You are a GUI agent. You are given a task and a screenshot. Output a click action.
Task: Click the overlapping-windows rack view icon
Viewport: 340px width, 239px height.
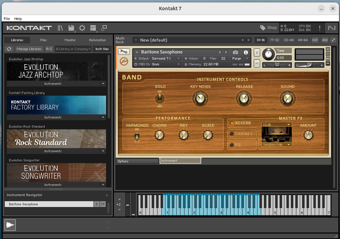point(104,28)
